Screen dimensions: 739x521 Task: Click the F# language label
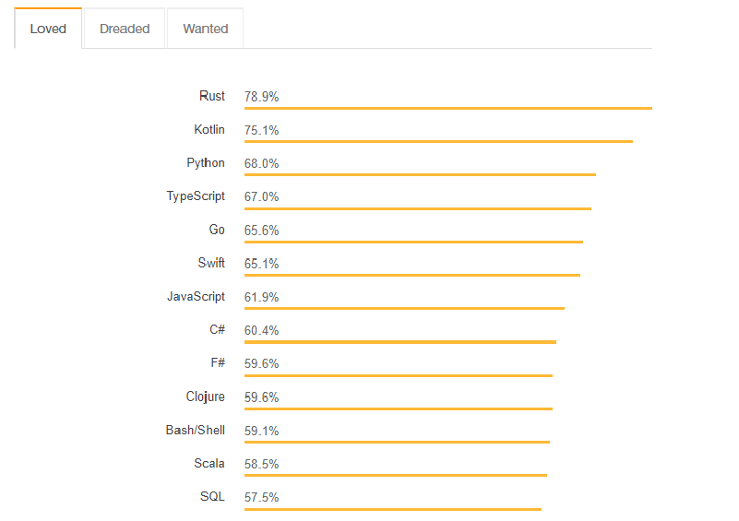click(218, 363)
